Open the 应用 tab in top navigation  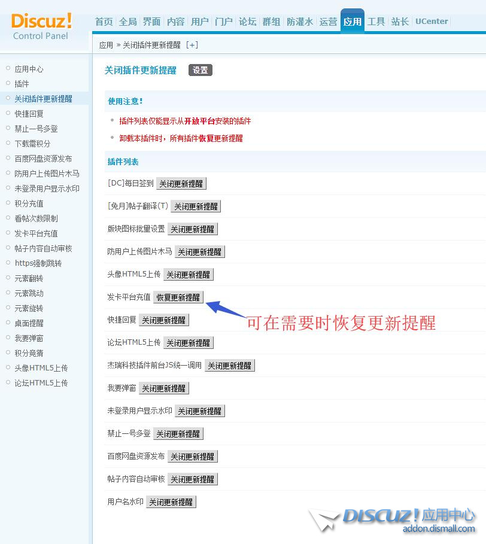352,22
